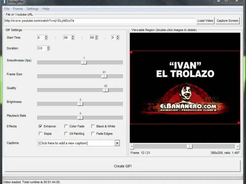Click the frame scrollbar left arrow
Screen dimensions: 246x184
[132, 147]
